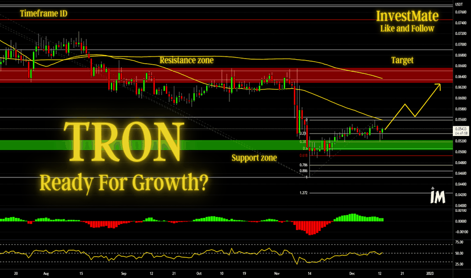
Task: Click the 'Support zone' label
Action: [x=254, y=158]
